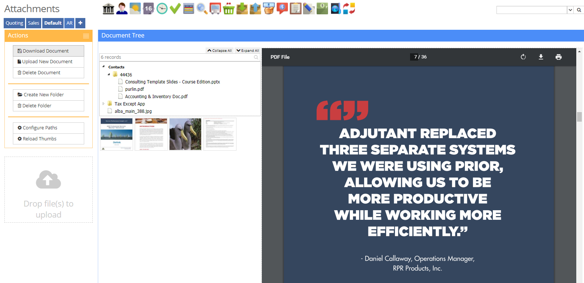The image size is (584, 283).
Task: Open the plain text document thumbnail
Action: point(220,134)
